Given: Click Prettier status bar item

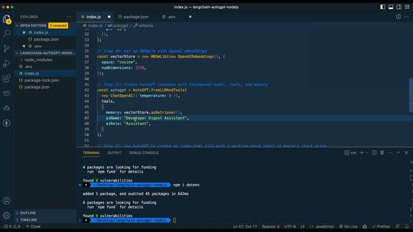Looking at the screenshot, I should click(381, 226).
